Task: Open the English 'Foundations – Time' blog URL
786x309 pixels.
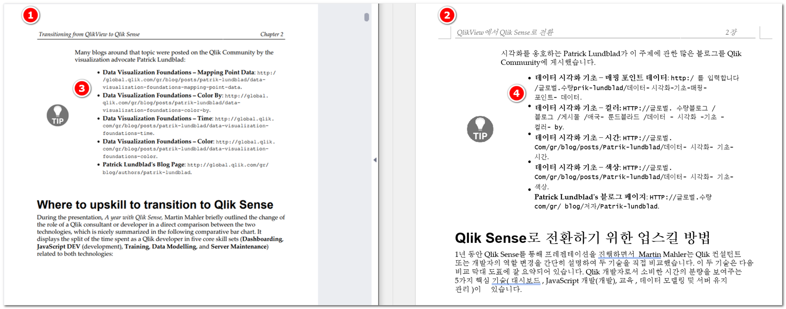Action: (x=188, y=126)
